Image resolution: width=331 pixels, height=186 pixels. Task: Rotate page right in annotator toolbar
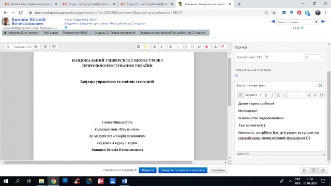coord(54,47)
